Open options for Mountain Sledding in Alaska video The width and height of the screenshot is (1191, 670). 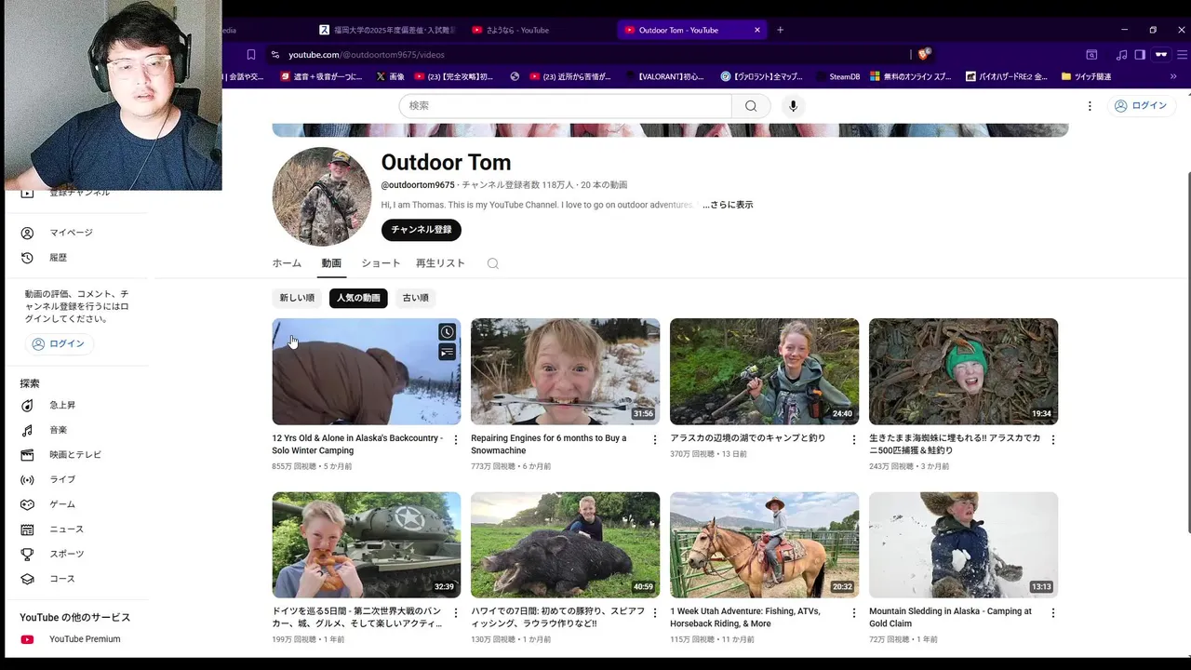click(1053, 613)
